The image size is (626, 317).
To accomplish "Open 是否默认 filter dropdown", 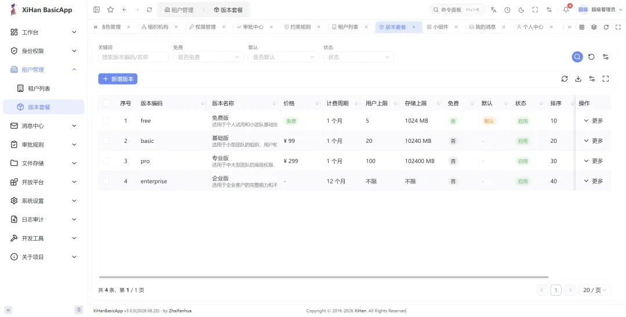I will [283, 57].
